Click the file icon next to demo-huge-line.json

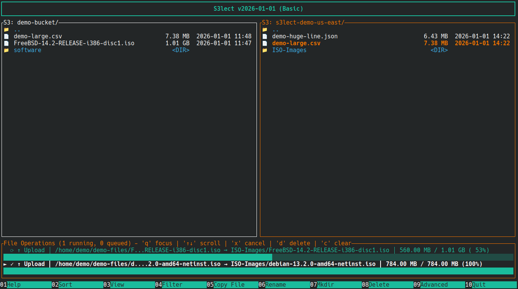(x=265, y=36)
